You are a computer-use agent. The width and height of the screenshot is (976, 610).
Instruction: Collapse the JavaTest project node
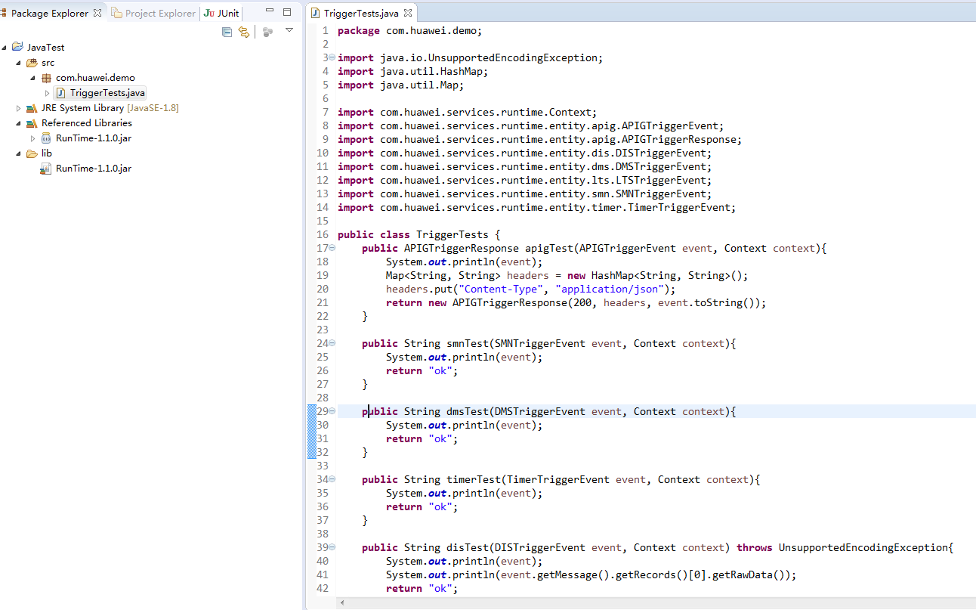(5, 48)
